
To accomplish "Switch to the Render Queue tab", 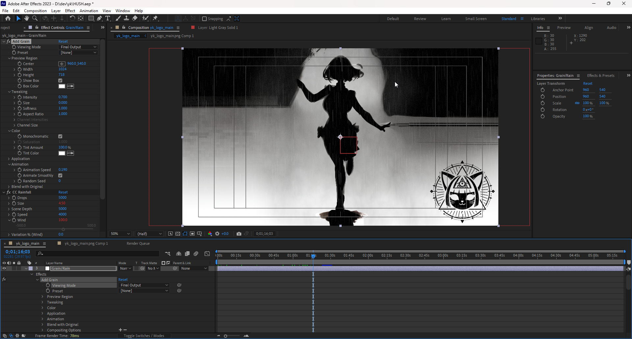I will click(x=138, y=243).
